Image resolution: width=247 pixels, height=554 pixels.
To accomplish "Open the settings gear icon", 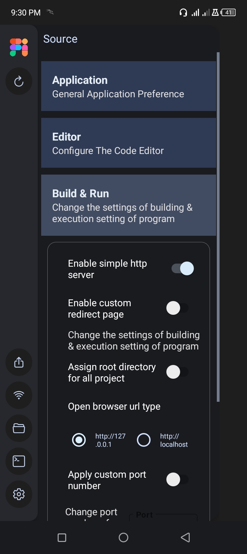I will click(19, 494).
